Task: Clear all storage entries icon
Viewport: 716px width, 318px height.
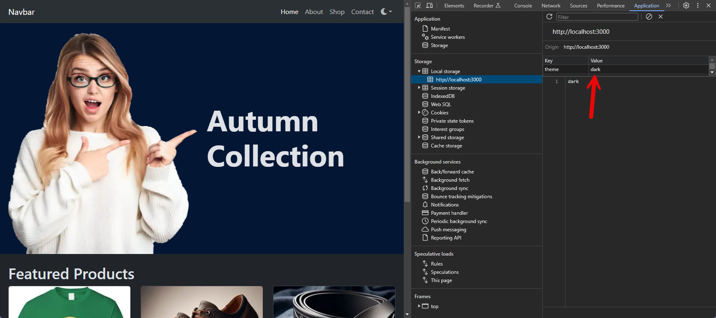Action: pos(649,17)
